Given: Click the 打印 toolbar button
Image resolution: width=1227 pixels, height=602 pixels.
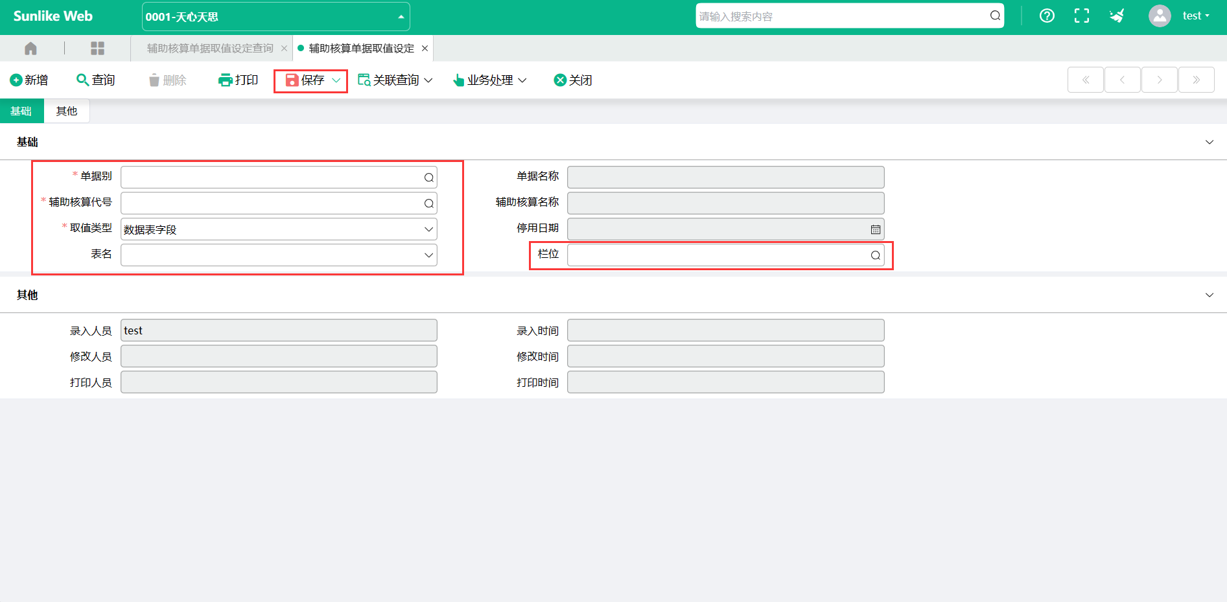Looking at the screenshot, I should click(239, 80).
